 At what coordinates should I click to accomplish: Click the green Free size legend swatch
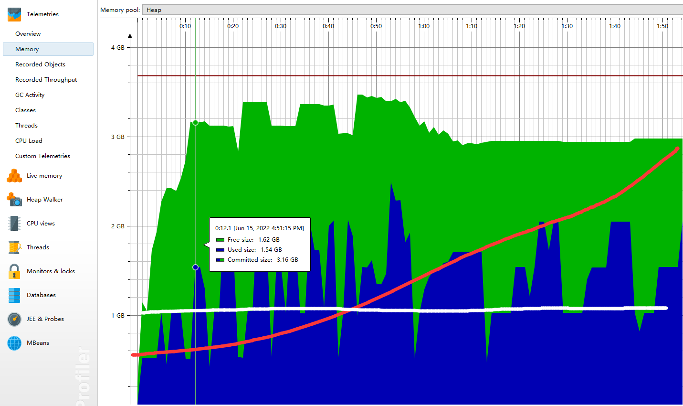tap(220, 240)
